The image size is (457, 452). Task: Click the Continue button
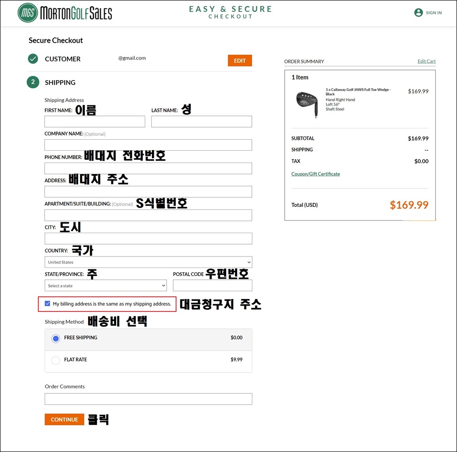click(x=64, y=419)
